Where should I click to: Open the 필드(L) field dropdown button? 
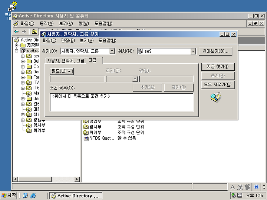coord(62,71)
